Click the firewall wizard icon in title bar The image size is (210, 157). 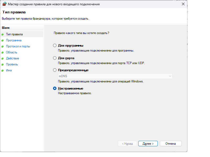click(4, 4)
